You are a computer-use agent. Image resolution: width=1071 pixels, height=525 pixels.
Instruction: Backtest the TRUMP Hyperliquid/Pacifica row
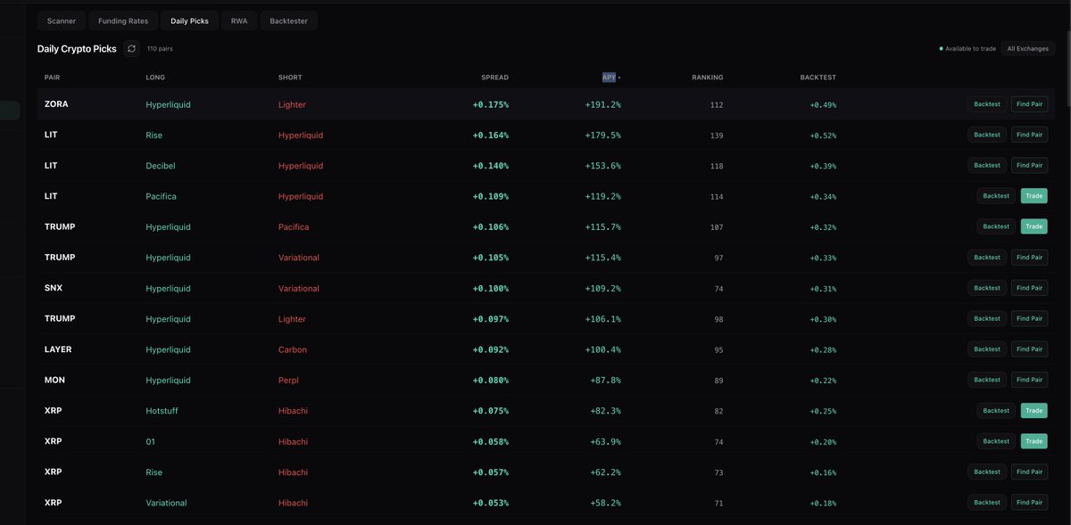996,226
